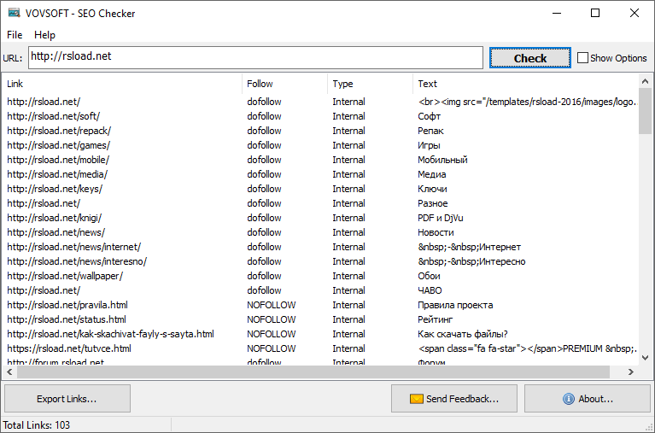Viewport: 655px width, 433px height.
Task: Click the Total Links: 103 status text
Action: pos(37,425)
